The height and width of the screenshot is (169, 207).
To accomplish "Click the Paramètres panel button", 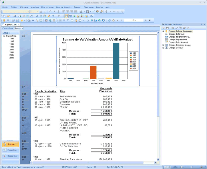I will tap(10, 150).
